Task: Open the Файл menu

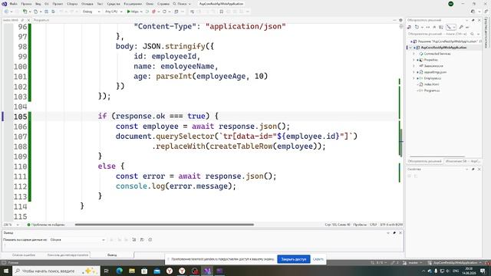Action: [14, 4]
